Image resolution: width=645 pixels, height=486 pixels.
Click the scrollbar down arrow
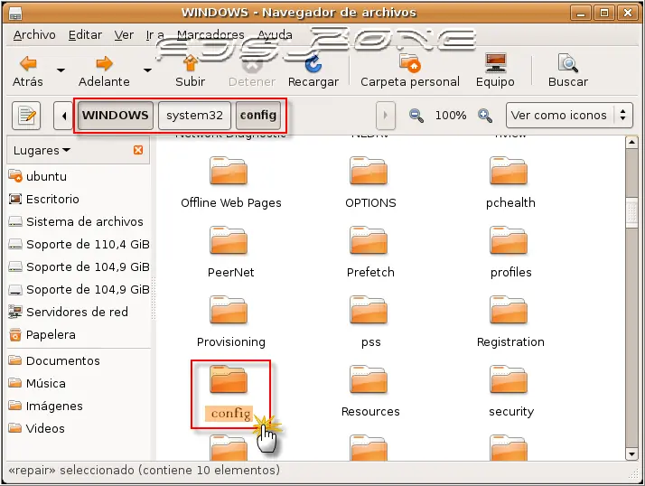point(631,453)
